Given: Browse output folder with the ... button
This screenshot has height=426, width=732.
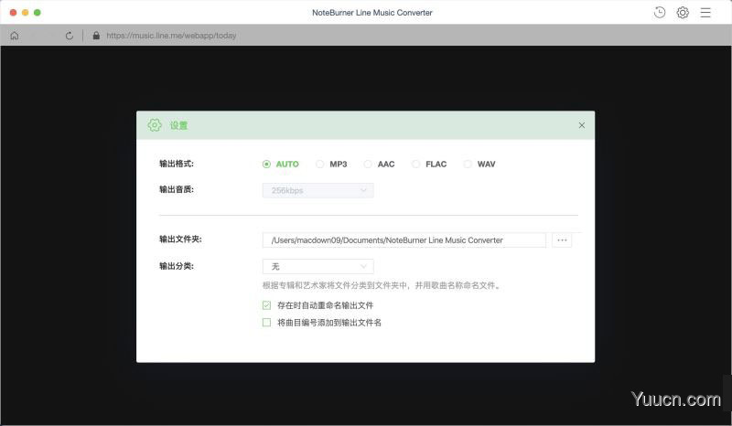Looking at the screenshot, I should (x=562, y=240).
